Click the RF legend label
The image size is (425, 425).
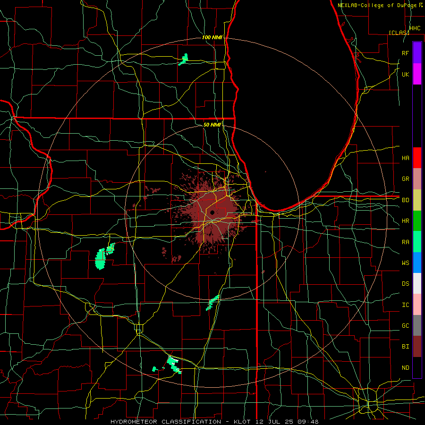coord(405,53)
